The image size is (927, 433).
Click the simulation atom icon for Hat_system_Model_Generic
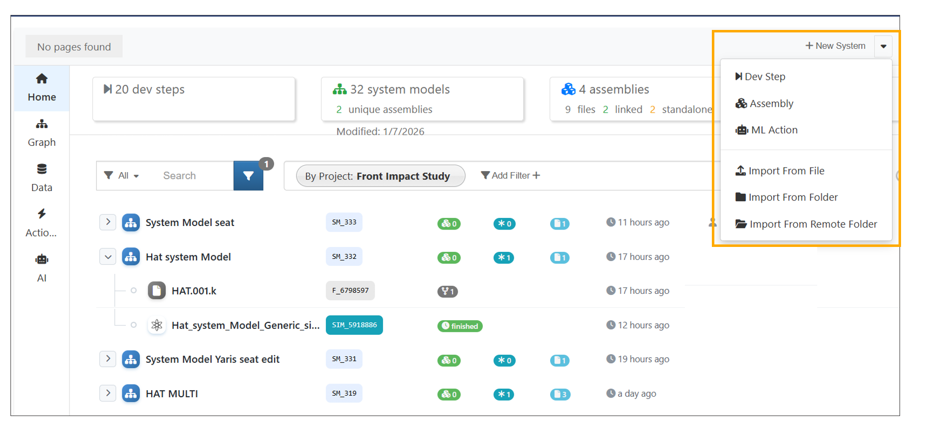[x=157, y=325]
